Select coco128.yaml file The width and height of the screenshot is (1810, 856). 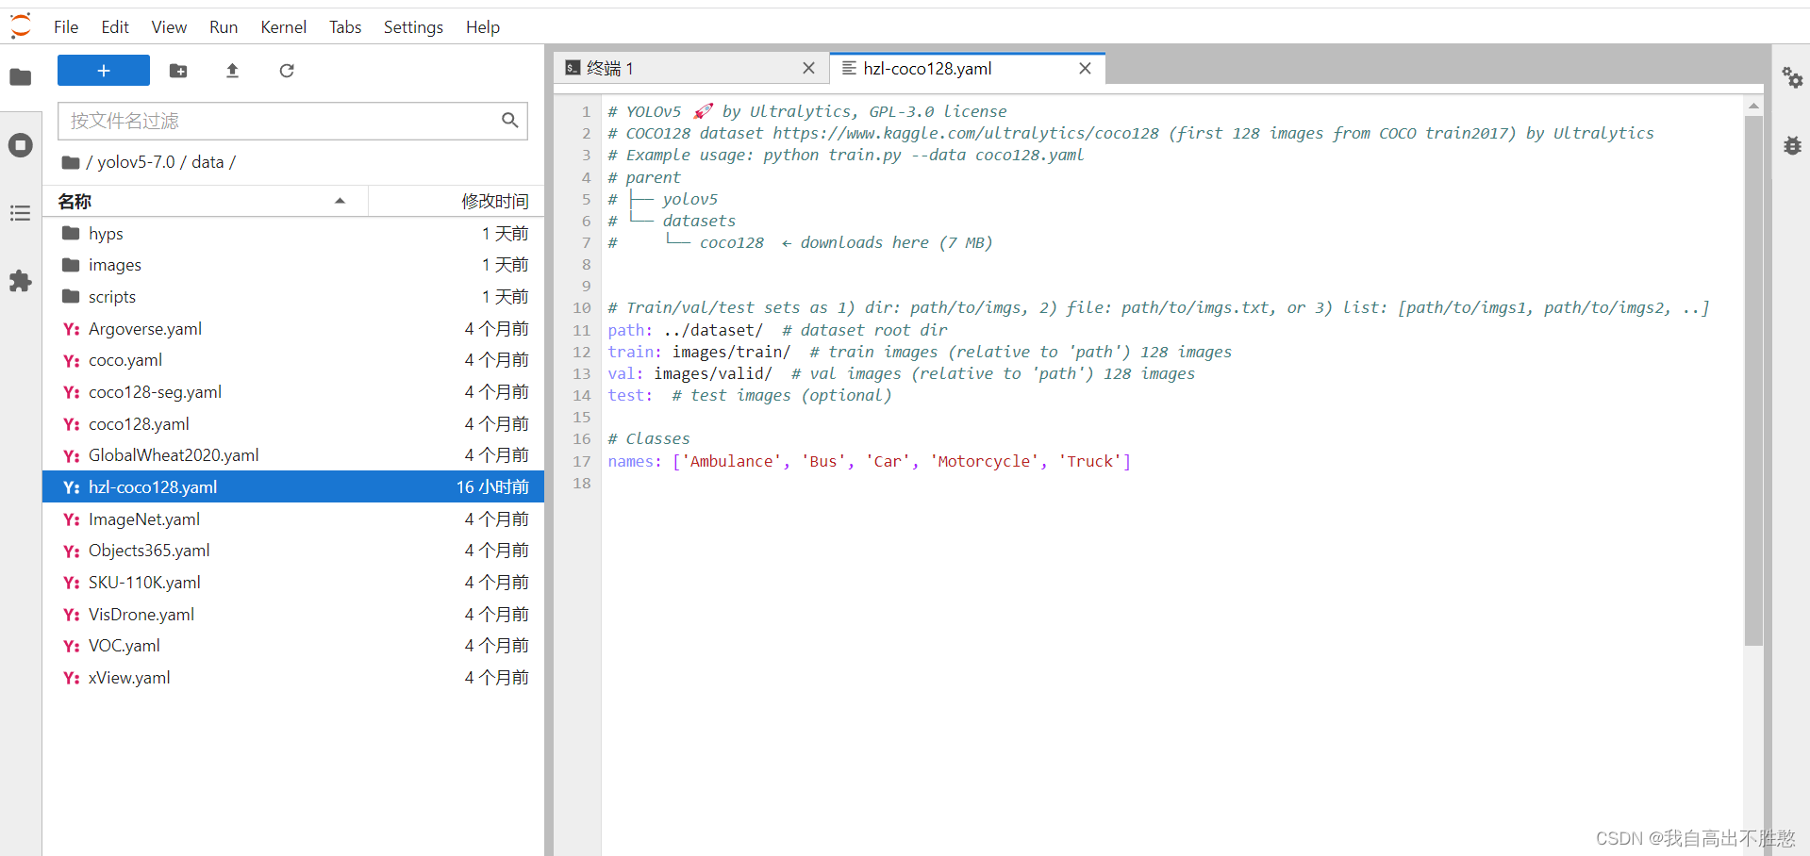coord(293,424)
